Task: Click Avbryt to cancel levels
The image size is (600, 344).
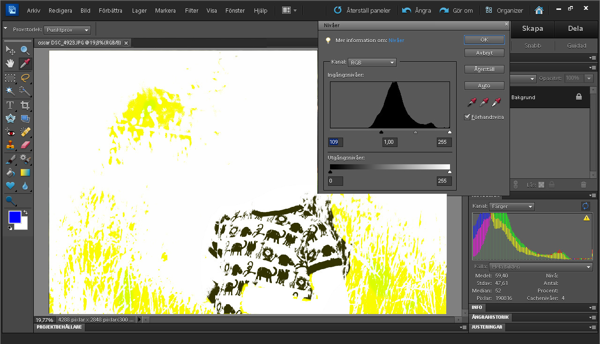Action: point(484,53)
